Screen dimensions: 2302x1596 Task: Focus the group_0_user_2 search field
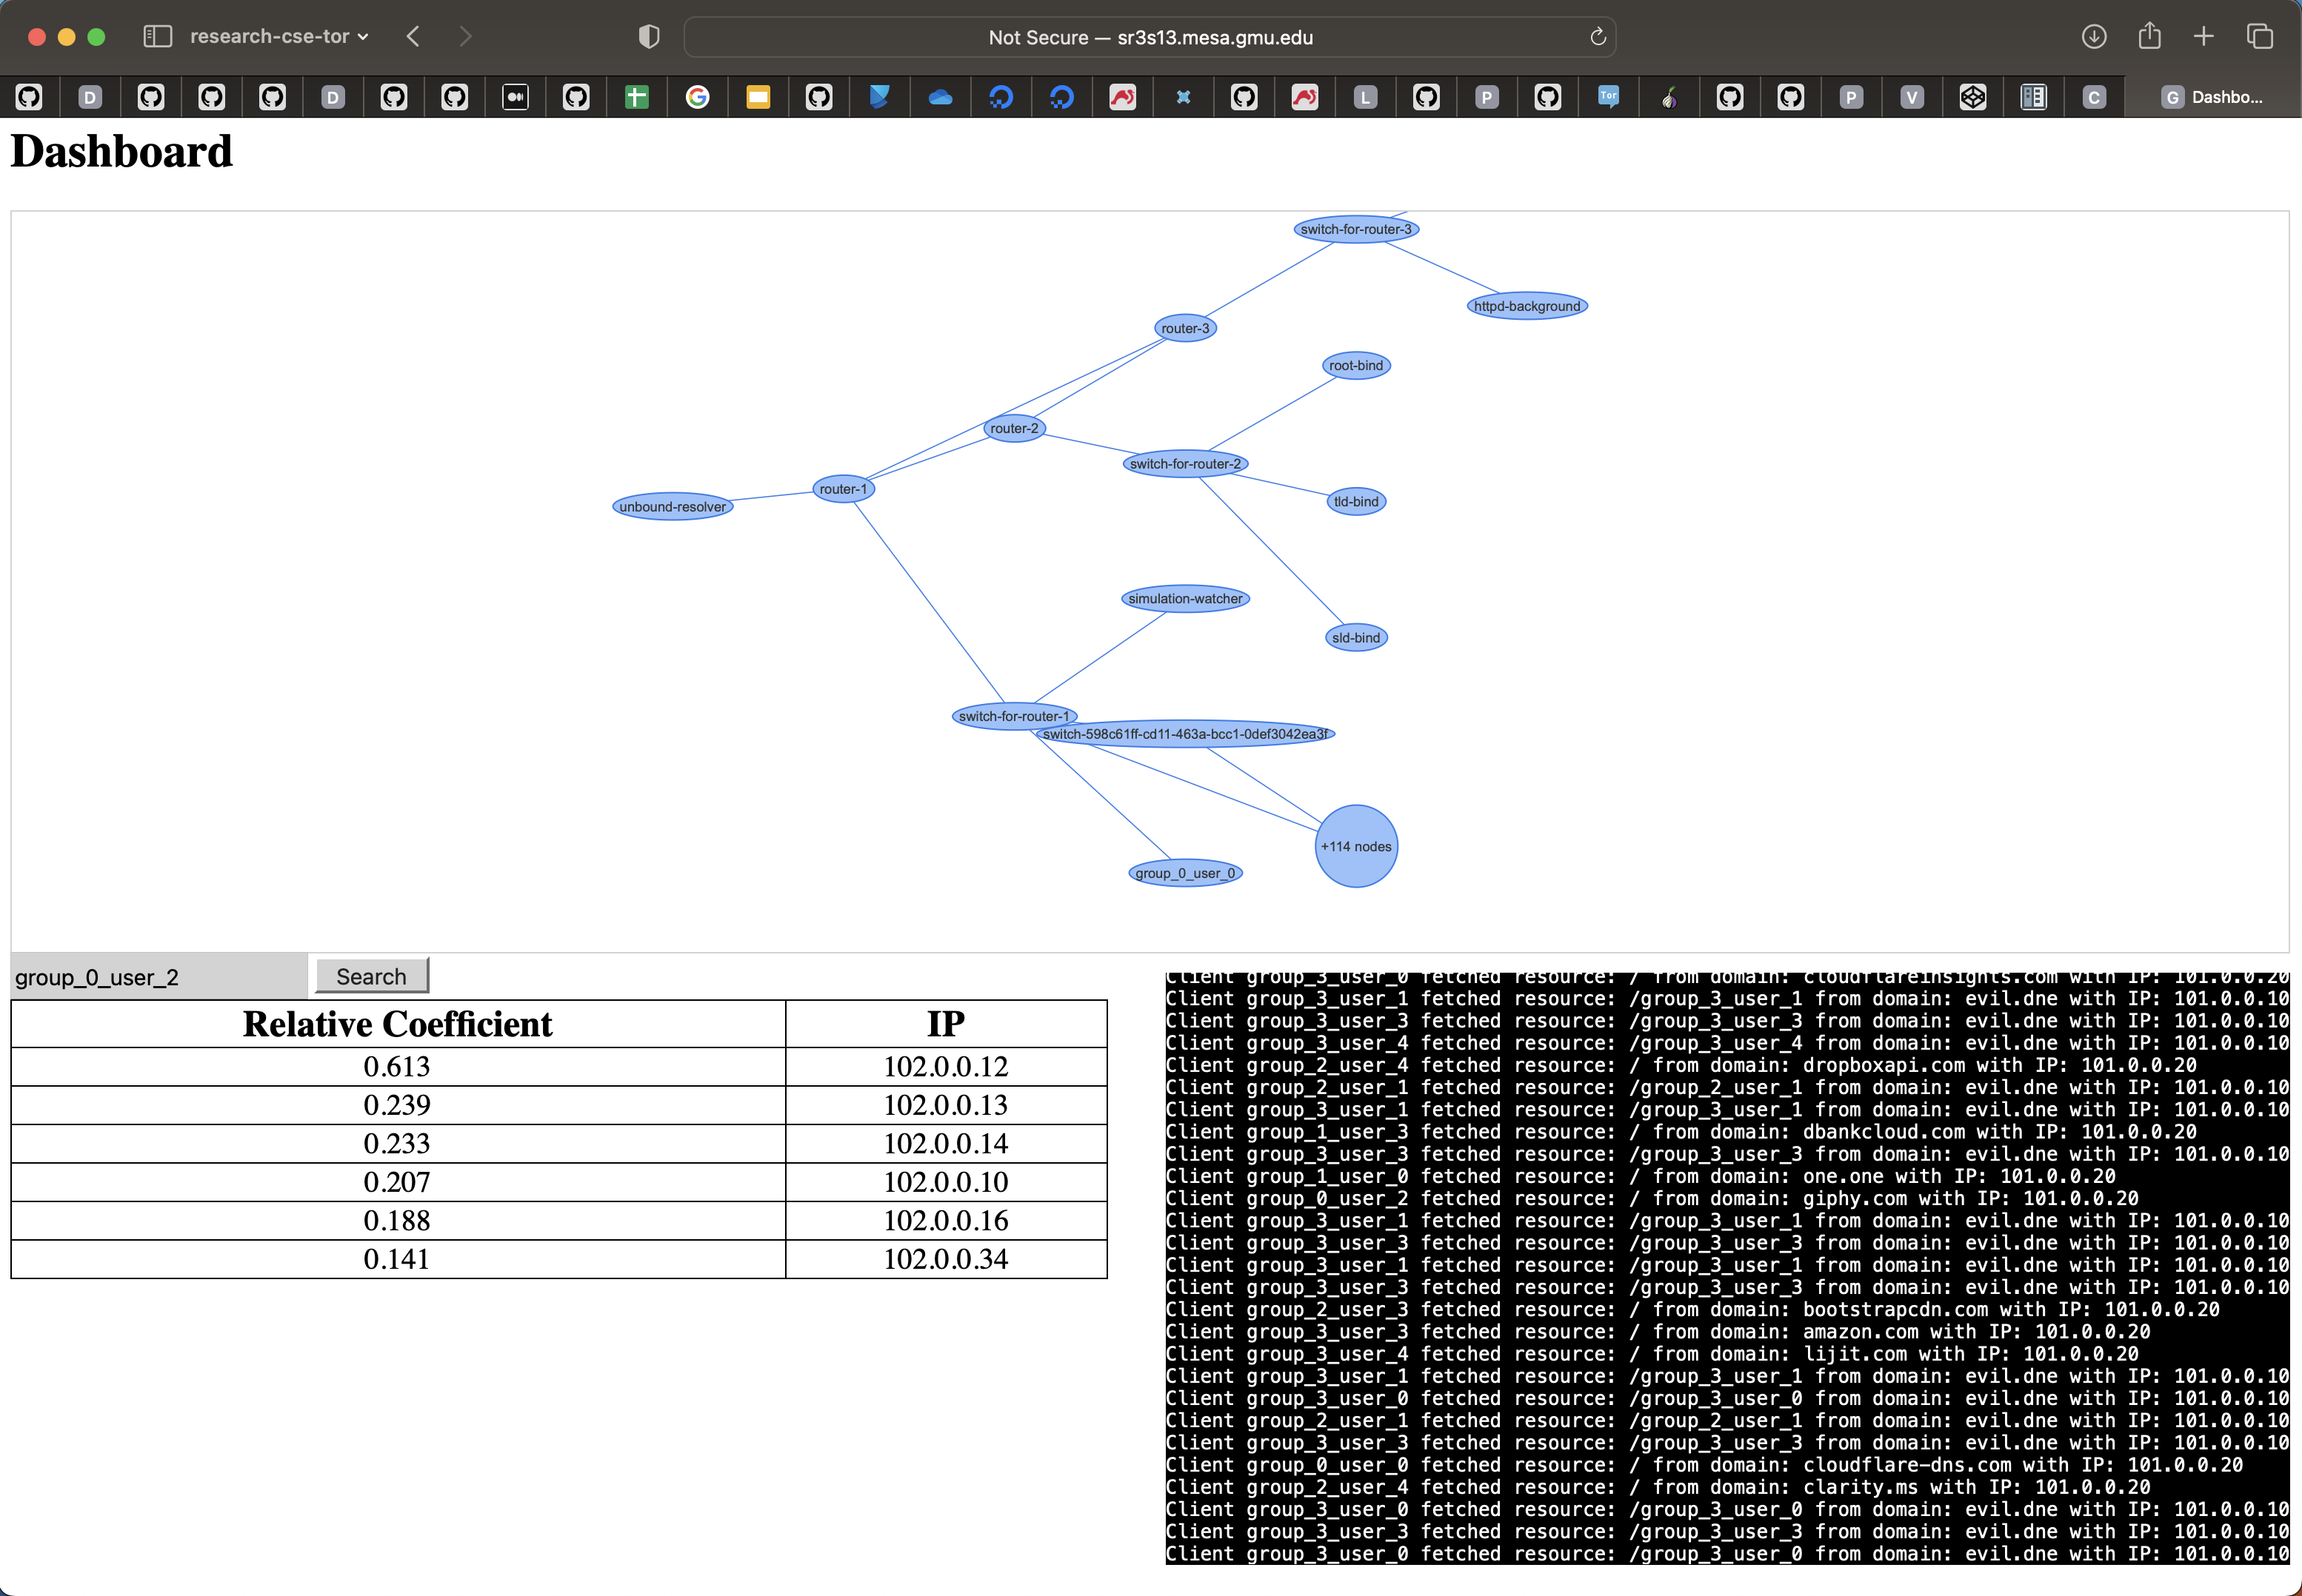pos(158,977)
